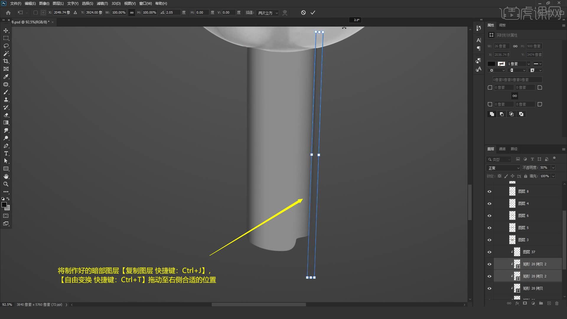Open the Properties panel menu
The image size is (567, 319).
(563, 25)
